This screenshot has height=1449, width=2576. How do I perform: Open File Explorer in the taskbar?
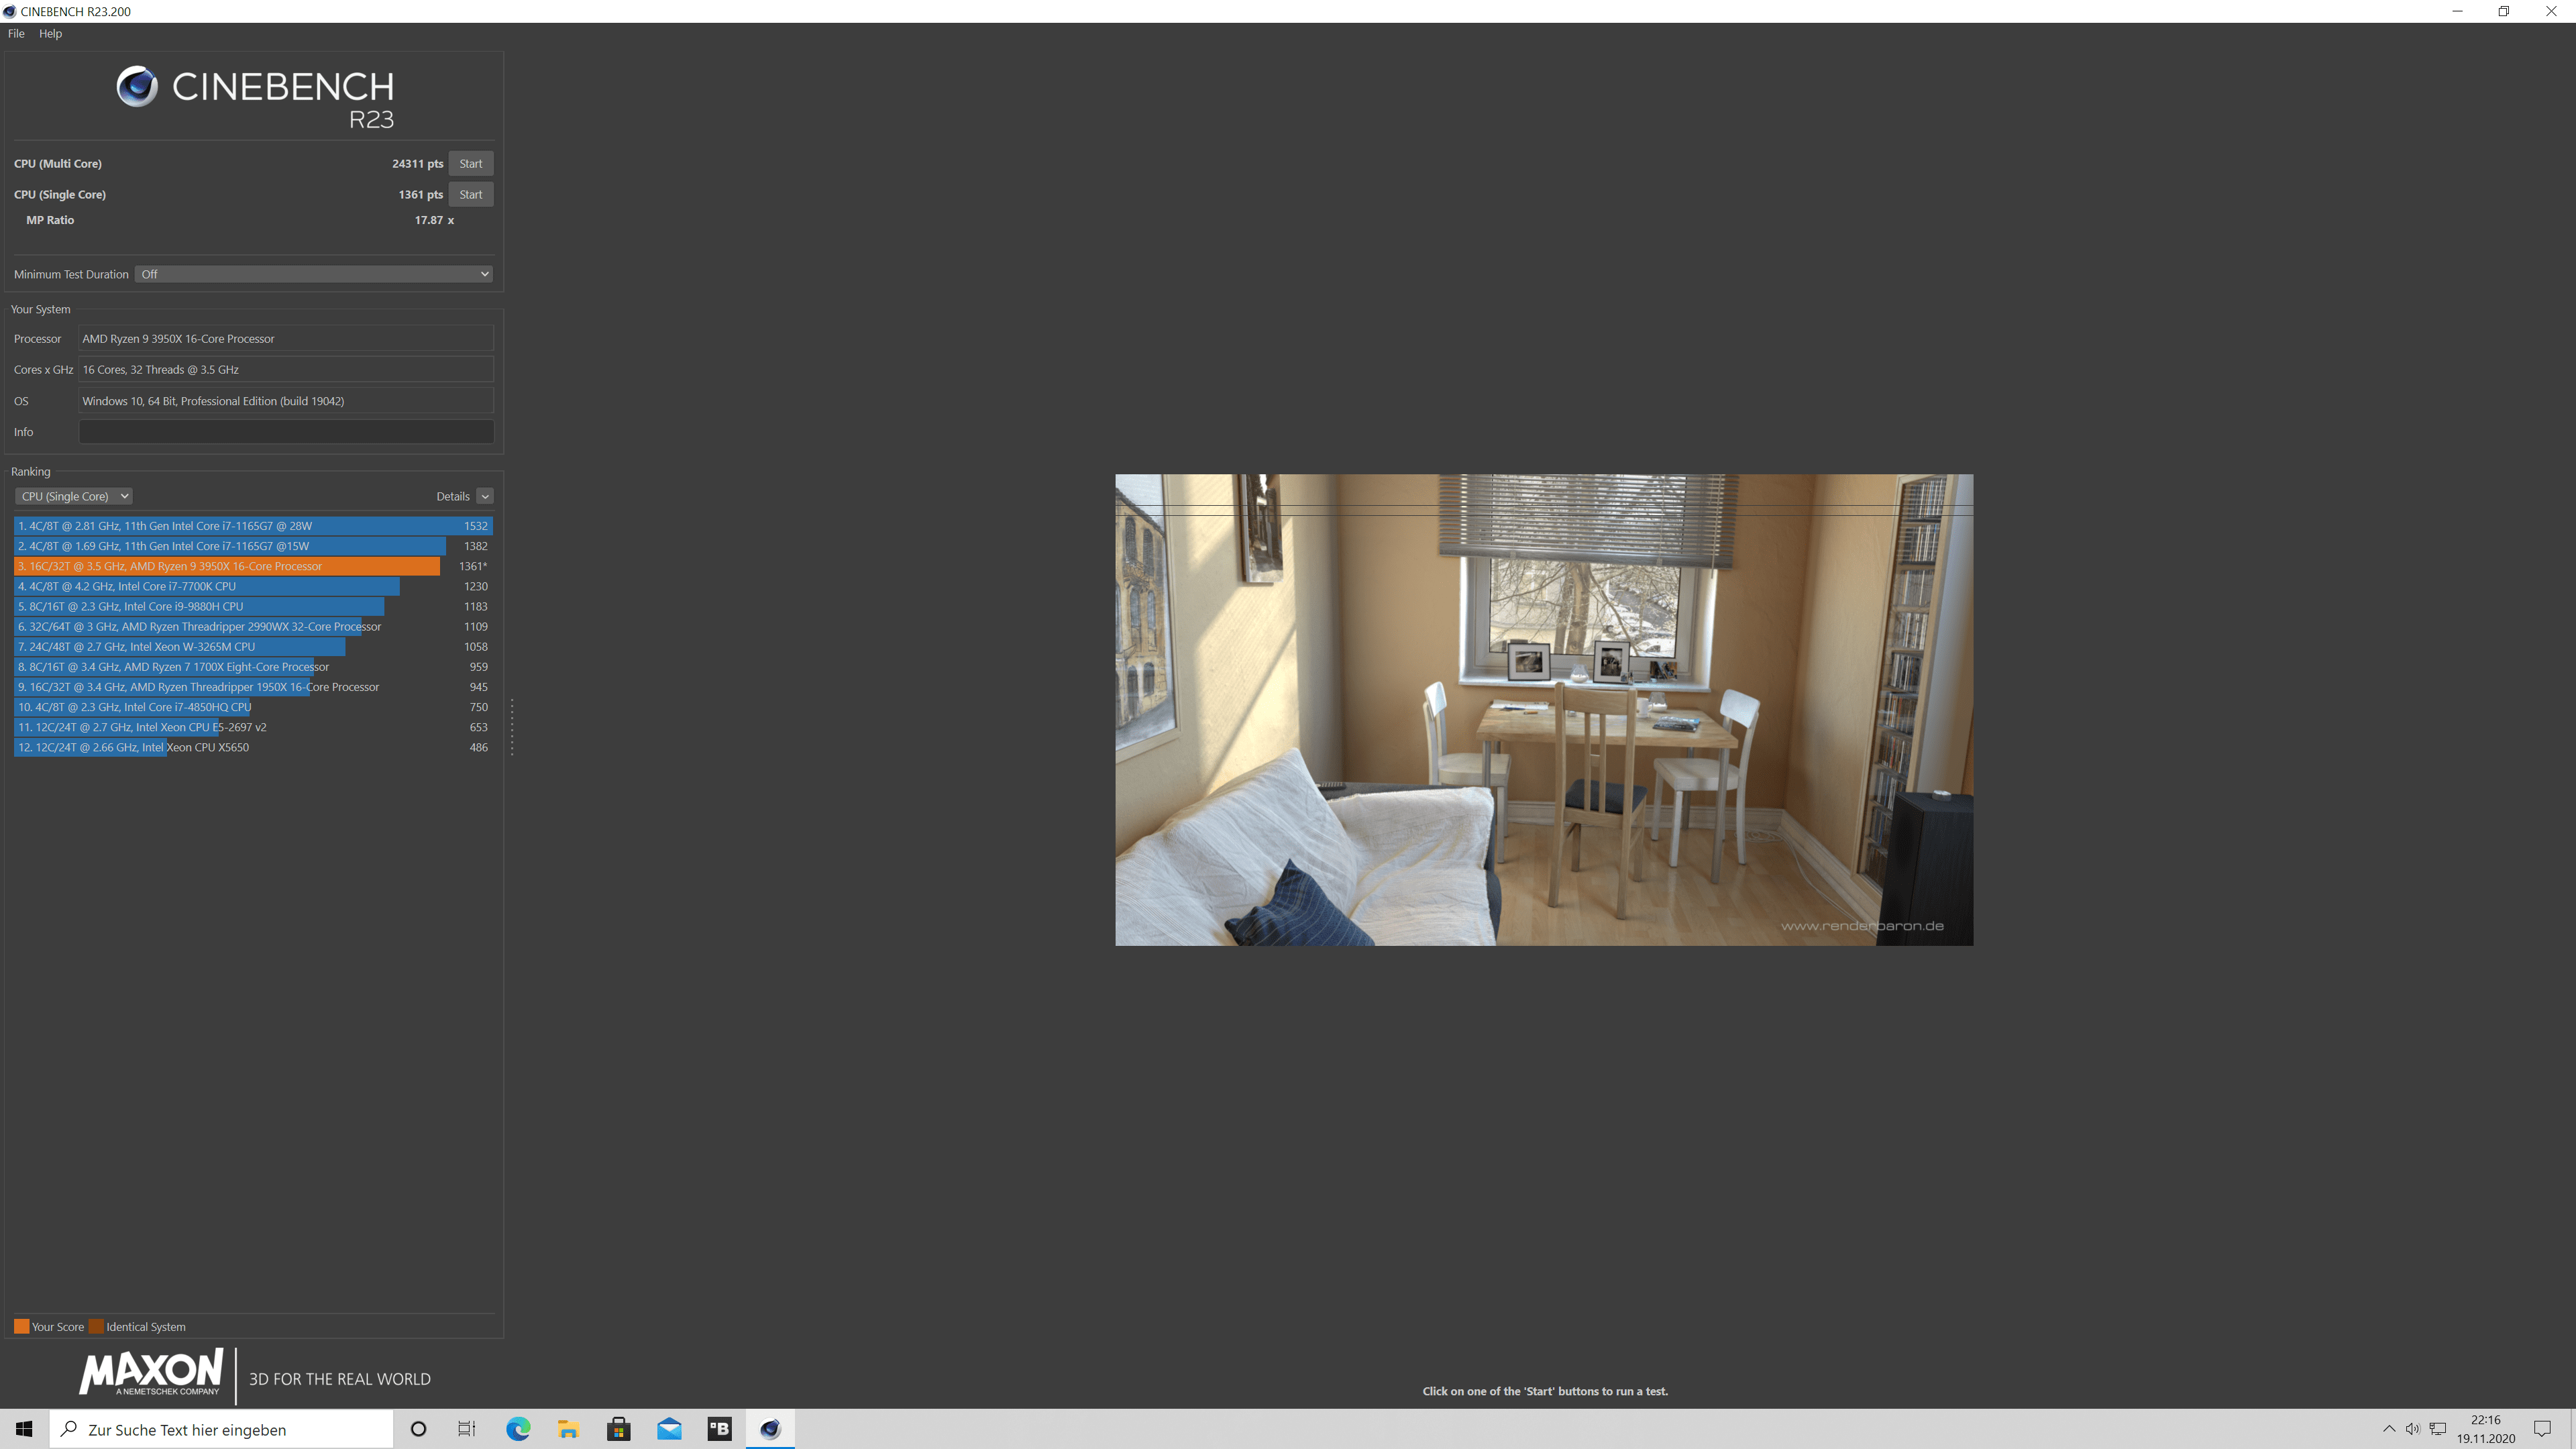[x=568, y=1429]
